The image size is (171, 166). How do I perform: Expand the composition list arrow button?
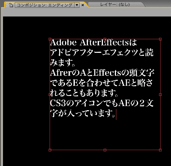pyautogui.click(x=77, y=5)
